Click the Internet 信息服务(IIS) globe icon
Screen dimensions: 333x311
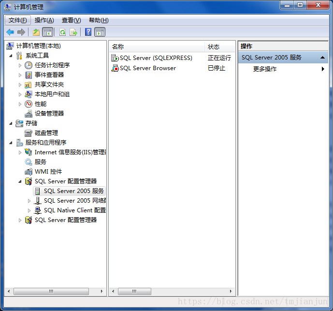pos(29,152)
